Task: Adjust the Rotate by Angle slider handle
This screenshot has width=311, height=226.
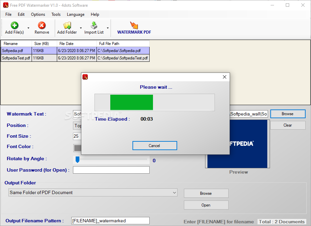Action: (78, 160)
